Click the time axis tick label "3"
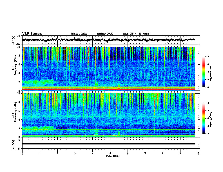The height and width of the screenshot is (172, 223). point(75,153)
